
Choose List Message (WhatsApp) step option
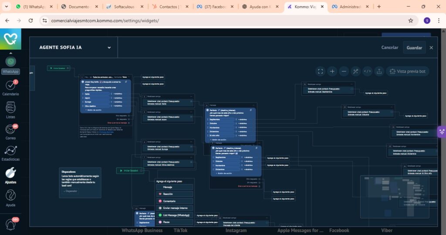(x=174, y=215)
